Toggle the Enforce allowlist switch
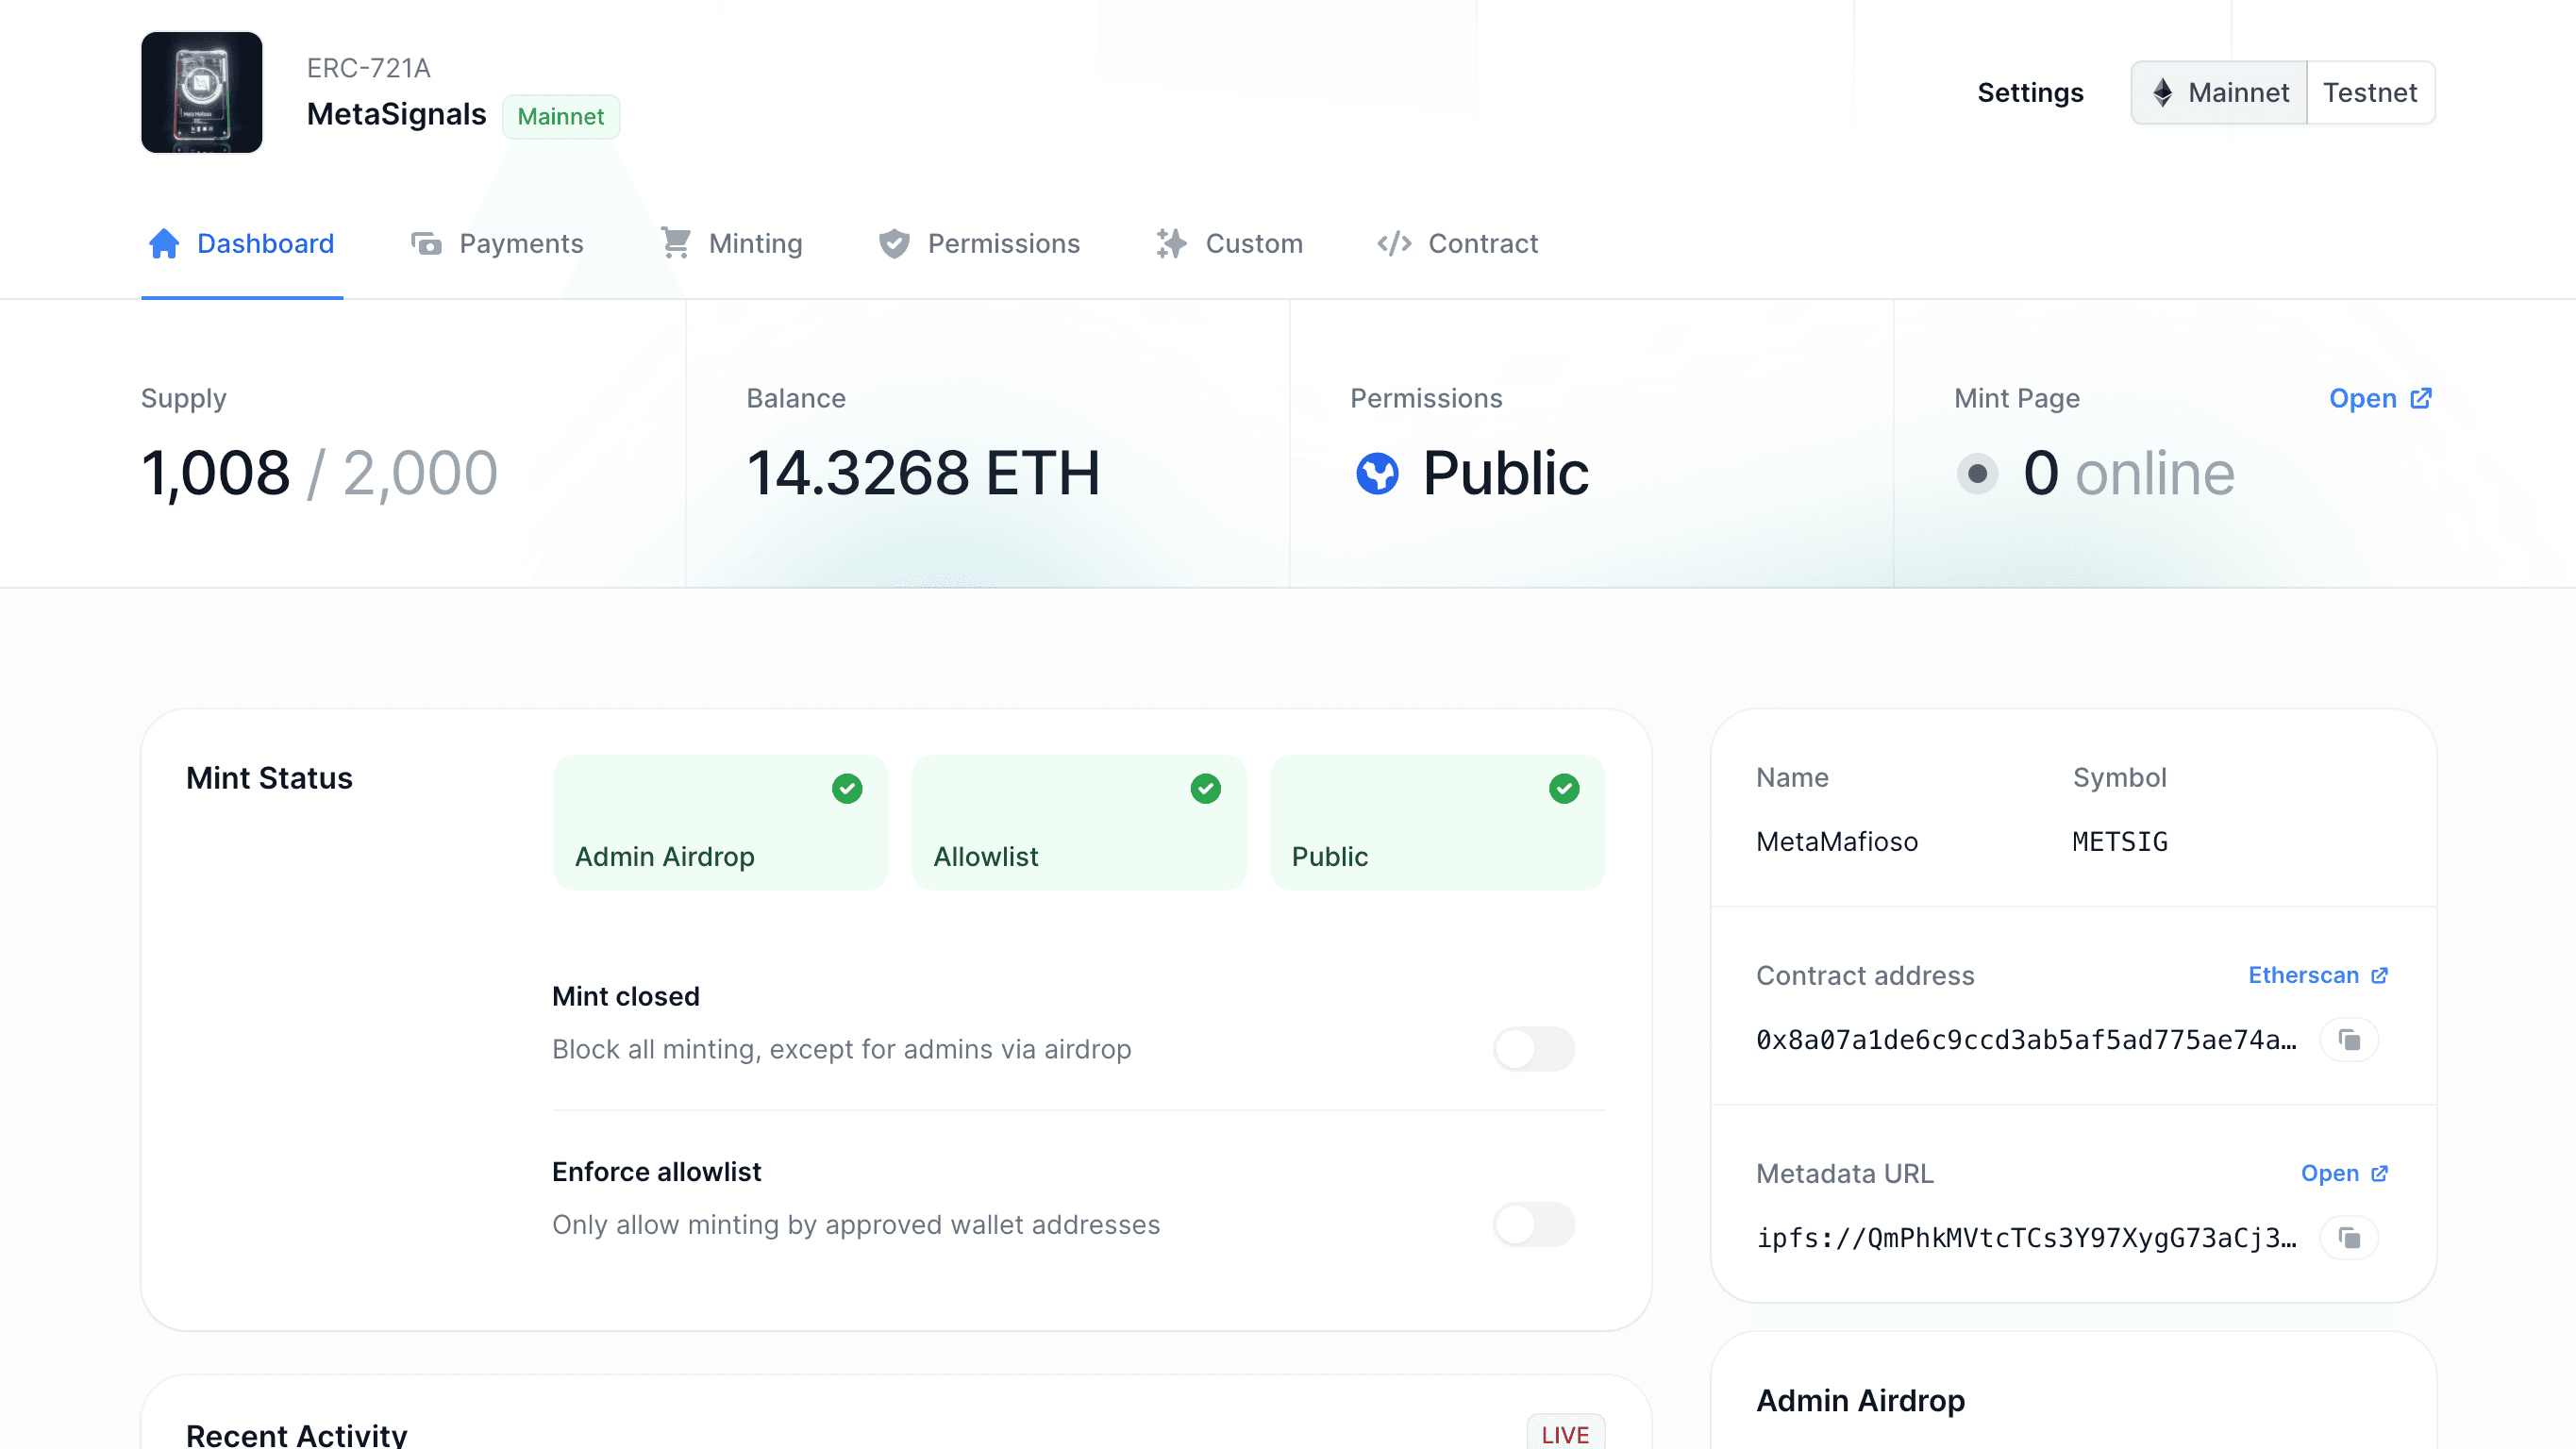 point(1532,1223)
